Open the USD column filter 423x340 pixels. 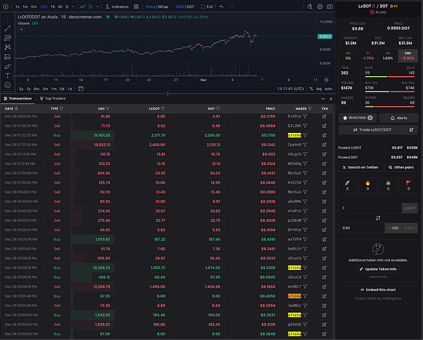tap(108, 109)
